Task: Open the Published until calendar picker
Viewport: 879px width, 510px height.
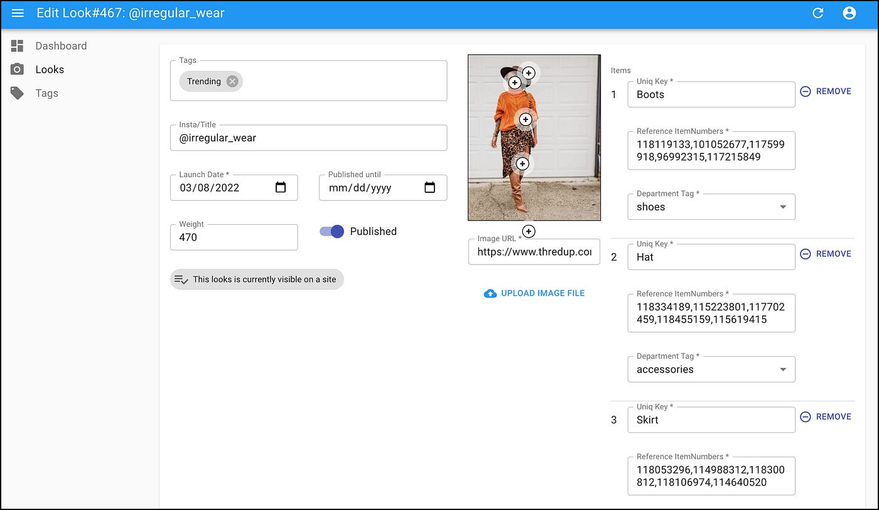Action: coord(429,187)
